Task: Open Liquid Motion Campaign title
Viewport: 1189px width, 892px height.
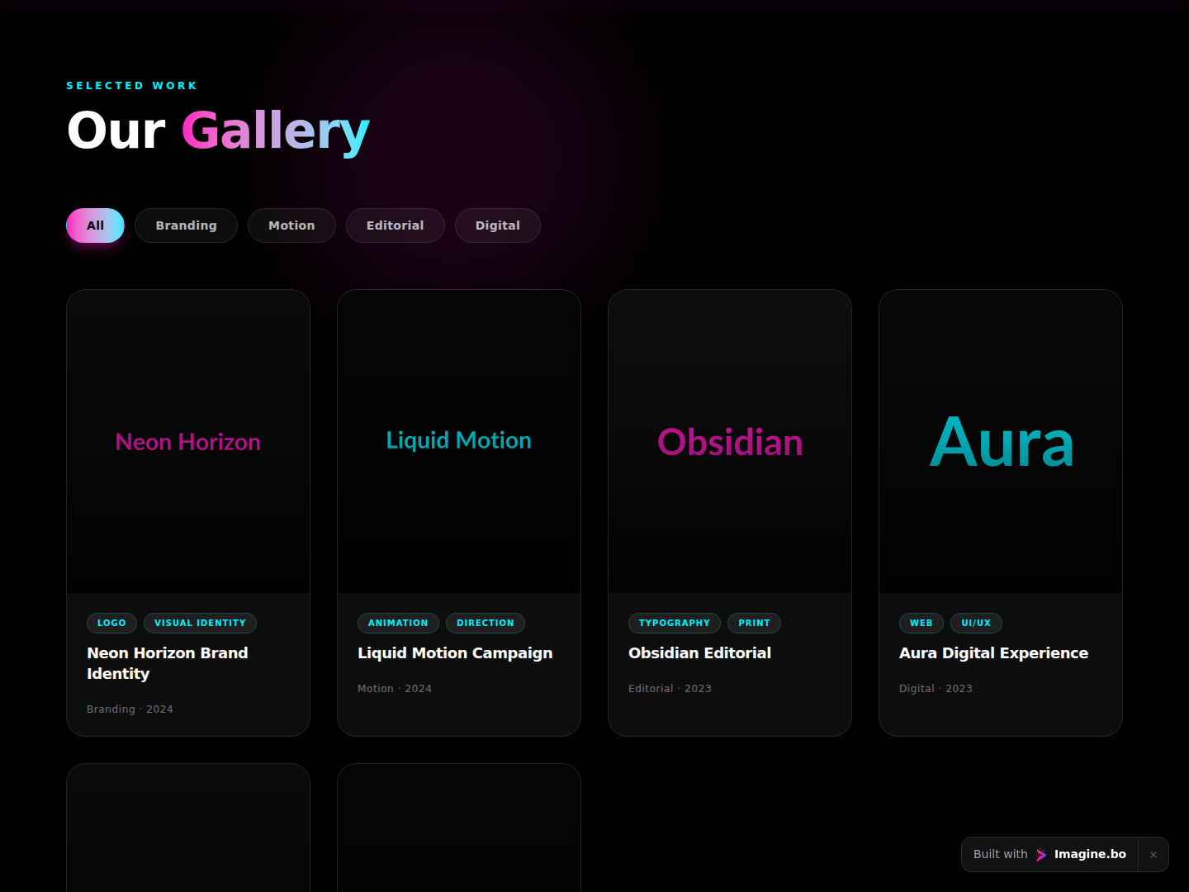Action: (455, 653)
